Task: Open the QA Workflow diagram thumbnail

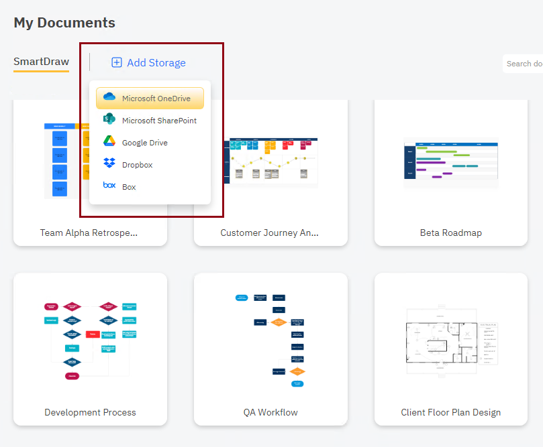Action: point(270,340)
